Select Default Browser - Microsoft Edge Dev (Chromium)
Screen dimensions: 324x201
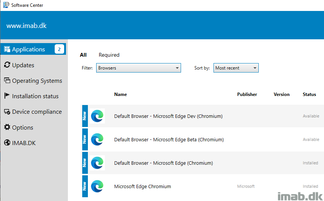click(x=168, y=116)
